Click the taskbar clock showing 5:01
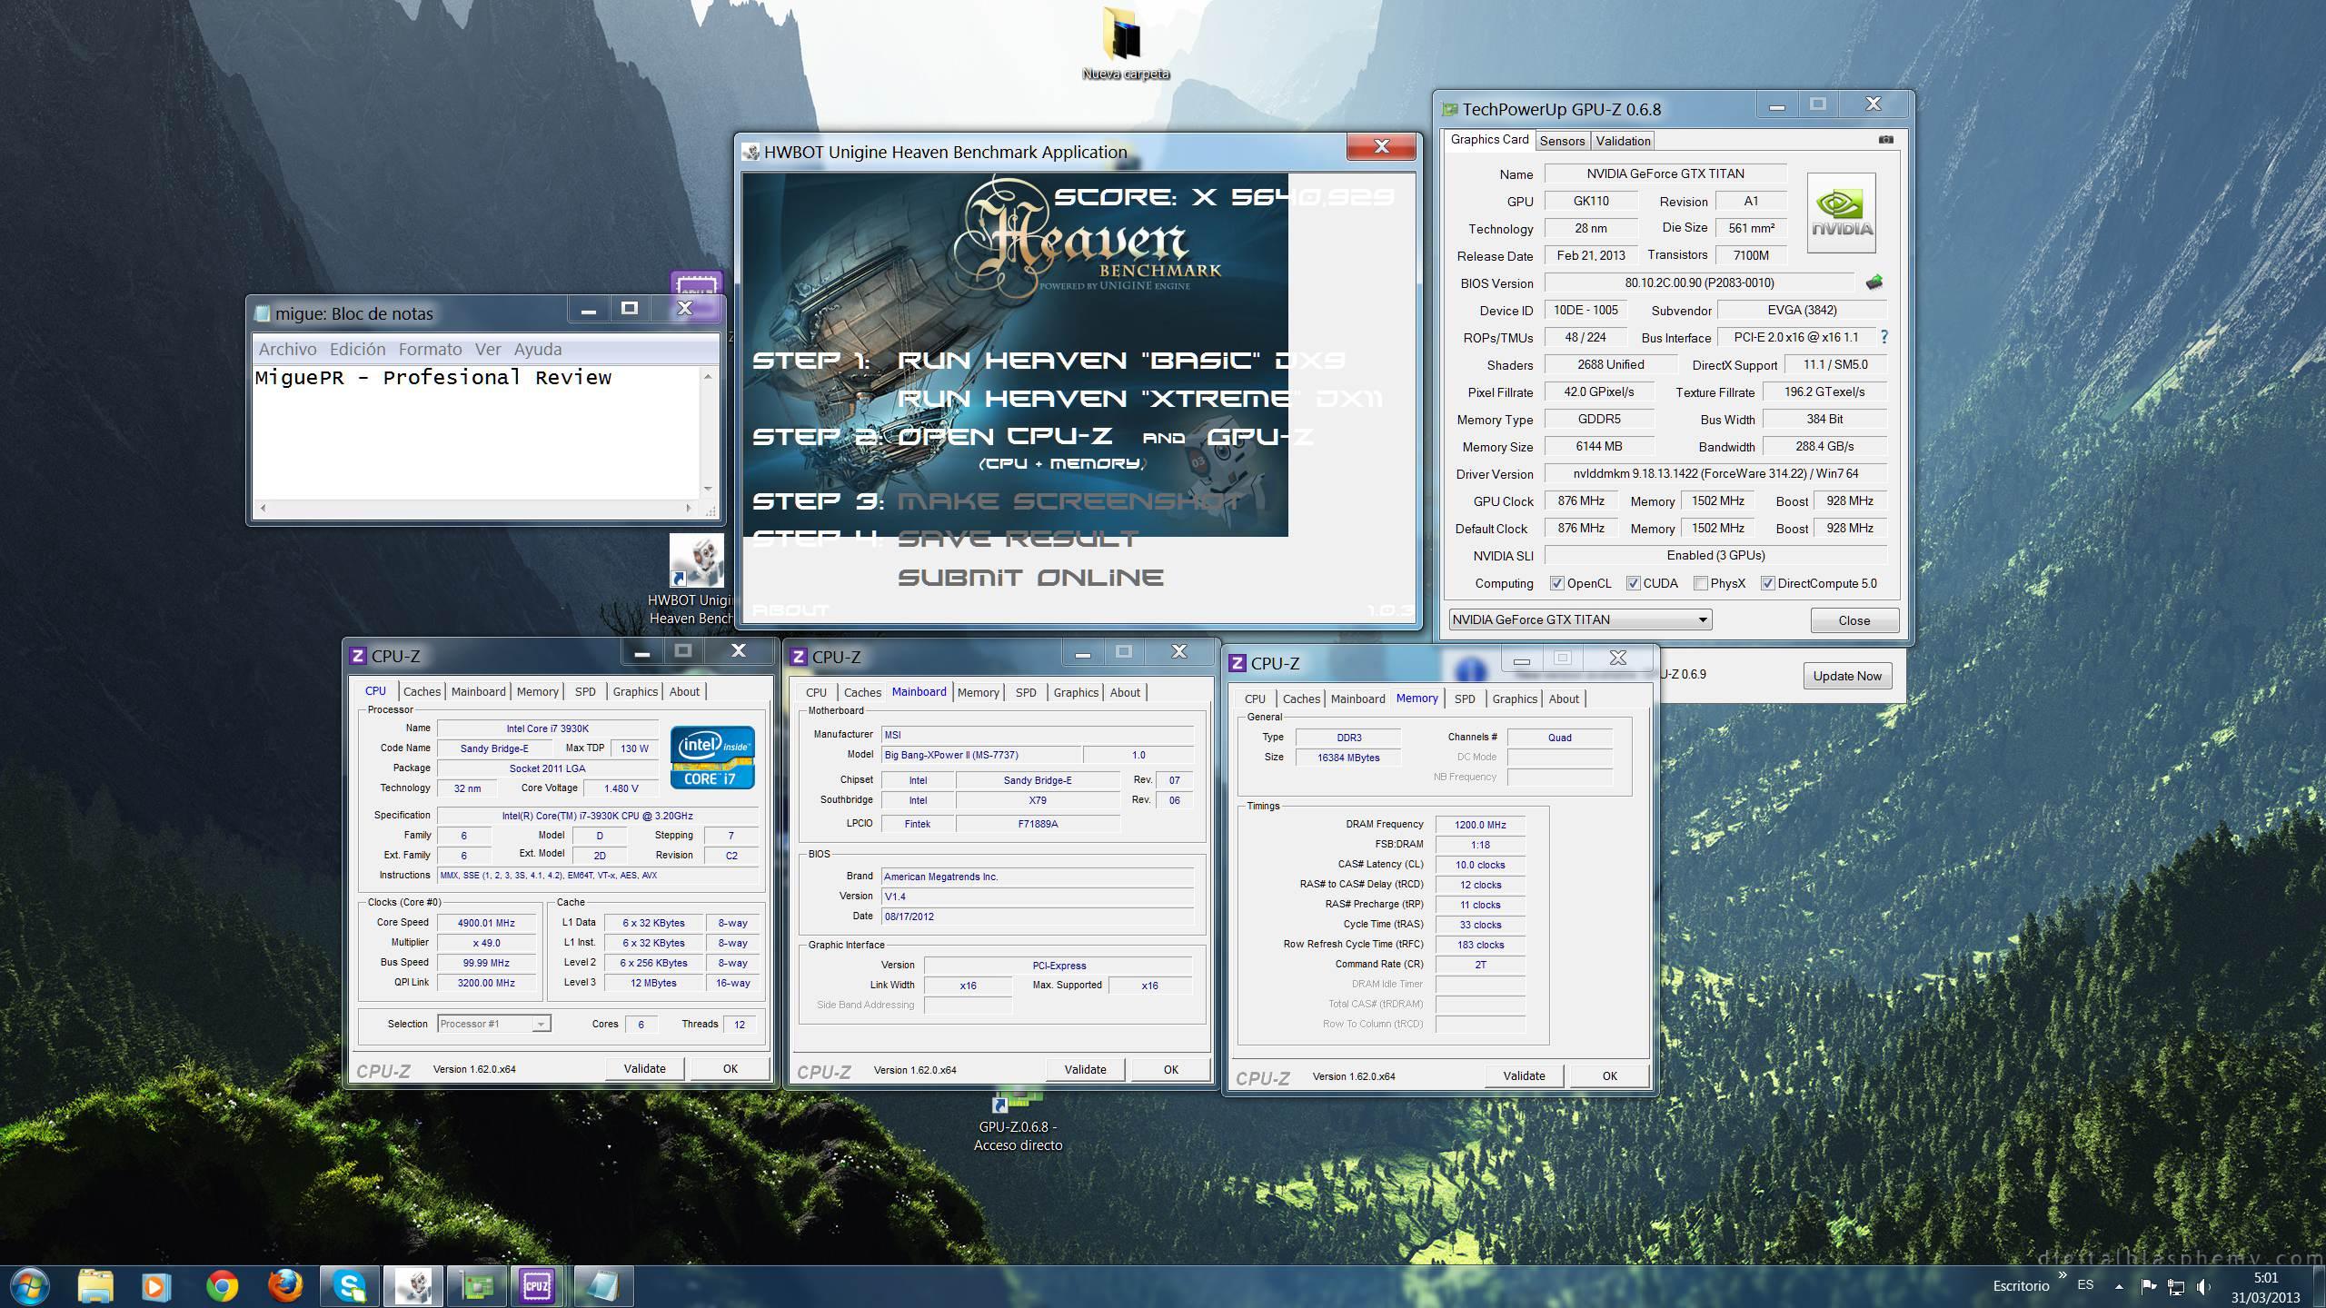This screenshot has height=1308, width=2326. 2265,1287
